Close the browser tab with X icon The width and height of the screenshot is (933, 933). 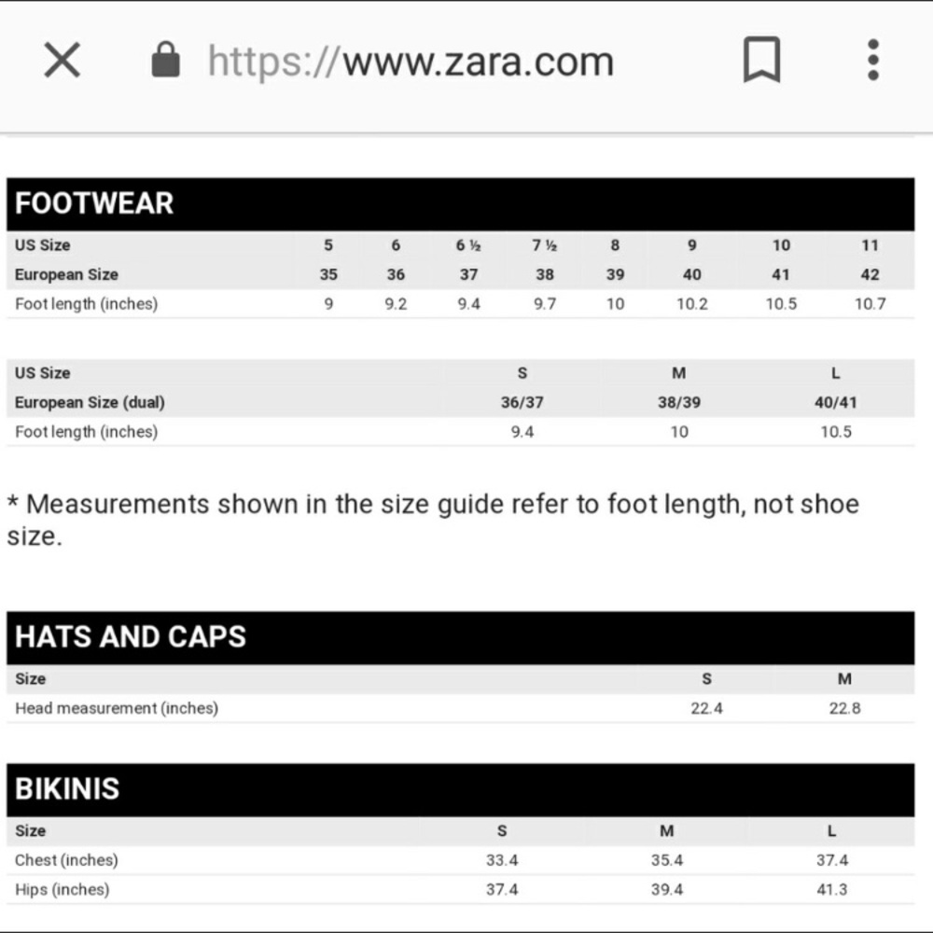coord(63,62)
